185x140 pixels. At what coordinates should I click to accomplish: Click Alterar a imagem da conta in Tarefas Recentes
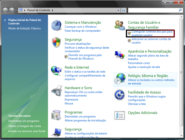24,126
